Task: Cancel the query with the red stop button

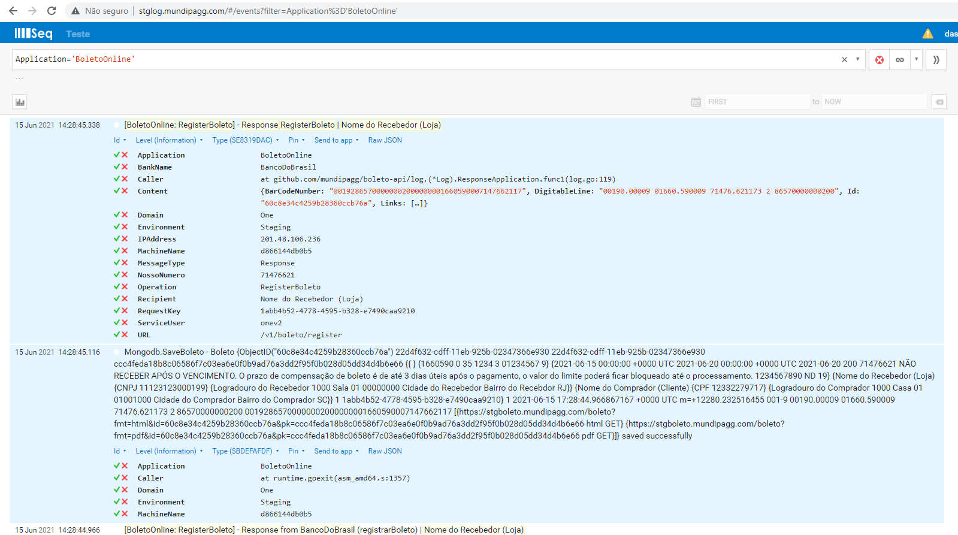Action: (879, 60)
